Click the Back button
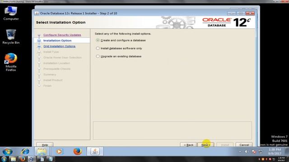This screenshot has width=289, height=162. pos(189,145)
